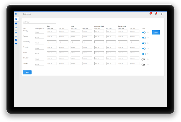Open the settings gear sidebar icon
Image resolution: width=181 pixels, height=122 pixels.
[16, 44]
